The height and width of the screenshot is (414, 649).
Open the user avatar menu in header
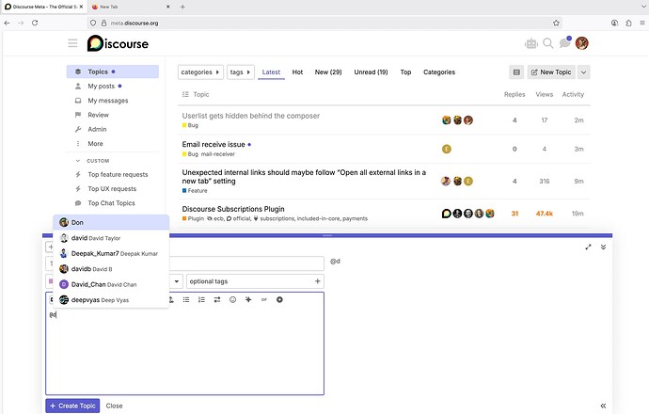pos(581,43)
